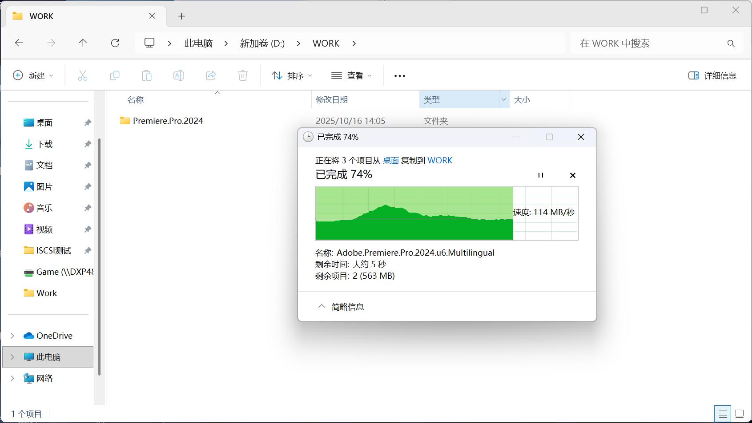Open the 排序 sort dropdown
The width and height of the screenshot is (752, 423).
(x=292, y=75)
